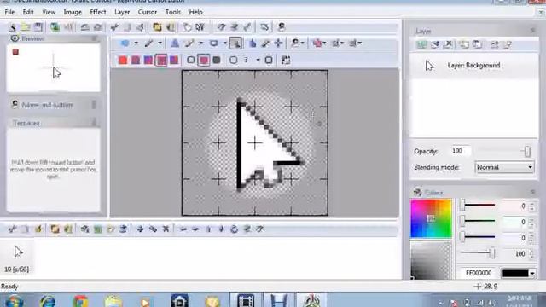
Task: Click the Opacity slider handle
Action: point(527,151)
